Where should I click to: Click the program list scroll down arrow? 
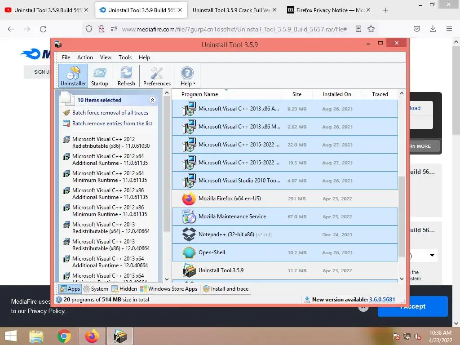tap(402, 279)
